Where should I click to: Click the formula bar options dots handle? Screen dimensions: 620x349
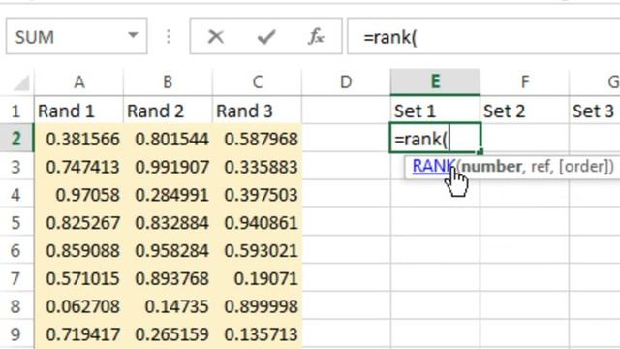click(x=169, y=37)
